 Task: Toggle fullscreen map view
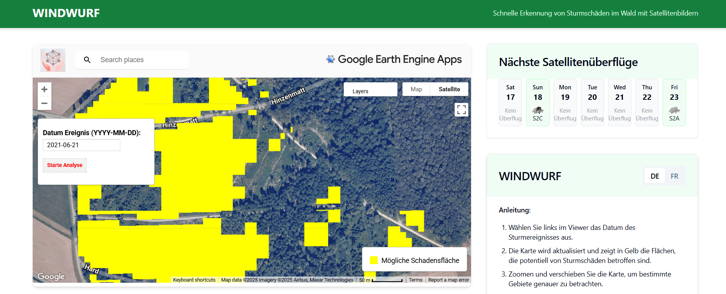461,110
